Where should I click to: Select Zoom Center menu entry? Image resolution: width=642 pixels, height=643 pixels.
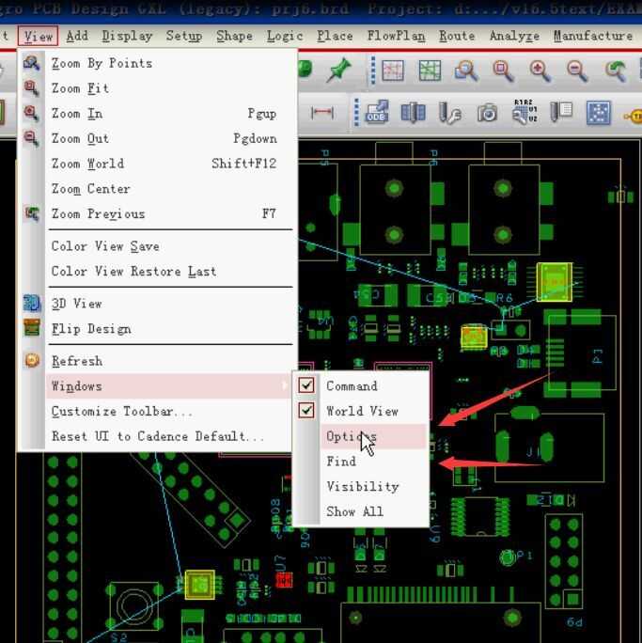click(x=168, y=189)
